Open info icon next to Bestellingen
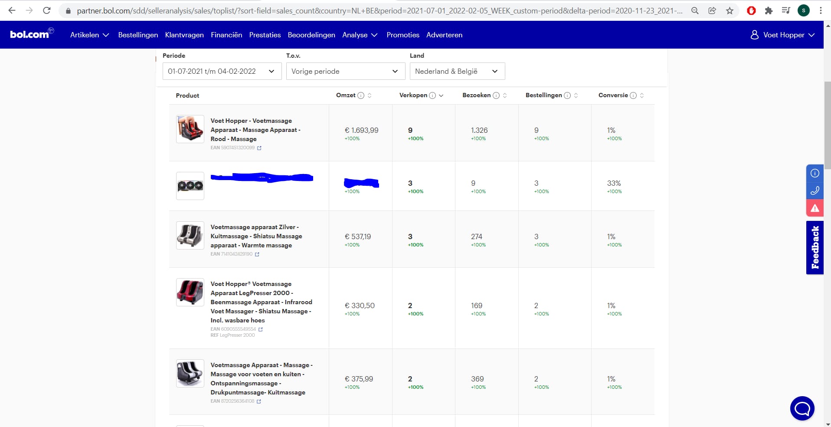Image resolution: width=831 pixels, height=427 pixels. (567, 95)
